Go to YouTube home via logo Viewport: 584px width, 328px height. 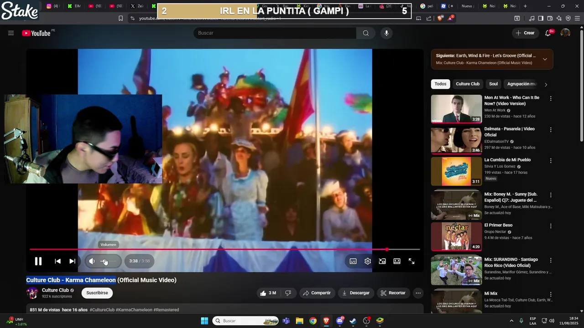pos(36,33)
